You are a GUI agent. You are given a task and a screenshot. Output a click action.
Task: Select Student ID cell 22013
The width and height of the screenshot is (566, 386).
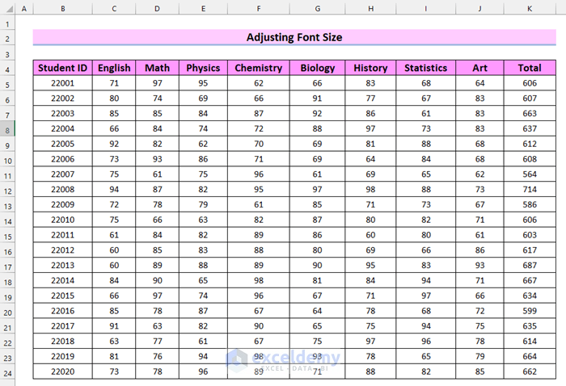[x=63, y=265]
